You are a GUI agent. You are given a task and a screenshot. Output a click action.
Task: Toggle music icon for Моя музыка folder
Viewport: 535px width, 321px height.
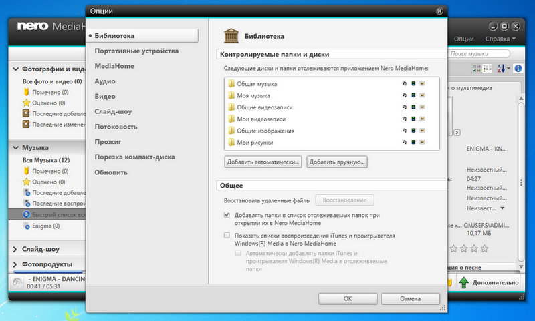tap(405, 95)
